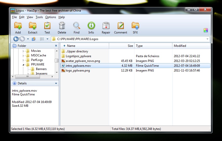Viewport: 222px width, 141px height.
Task: Click the 45.45 KB size cell
Action: tap(127, 61)
